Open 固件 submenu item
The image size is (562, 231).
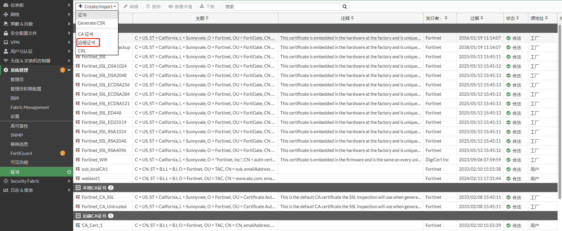coord(36,98)
